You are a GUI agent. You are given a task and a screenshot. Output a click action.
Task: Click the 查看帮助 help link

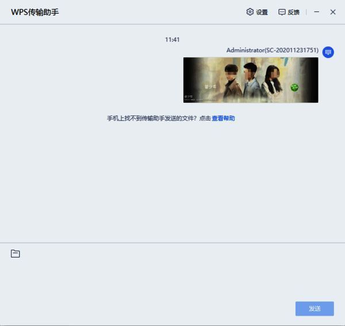[223, 118]
